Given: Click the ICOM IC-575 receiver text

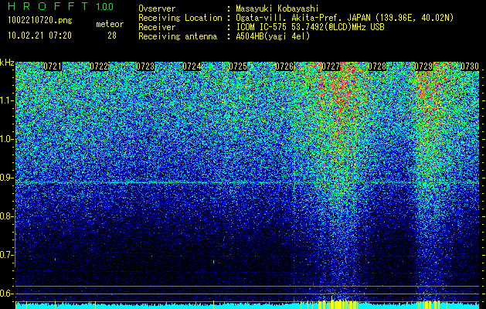Looking at the screenshot, I should click(310, 27).
